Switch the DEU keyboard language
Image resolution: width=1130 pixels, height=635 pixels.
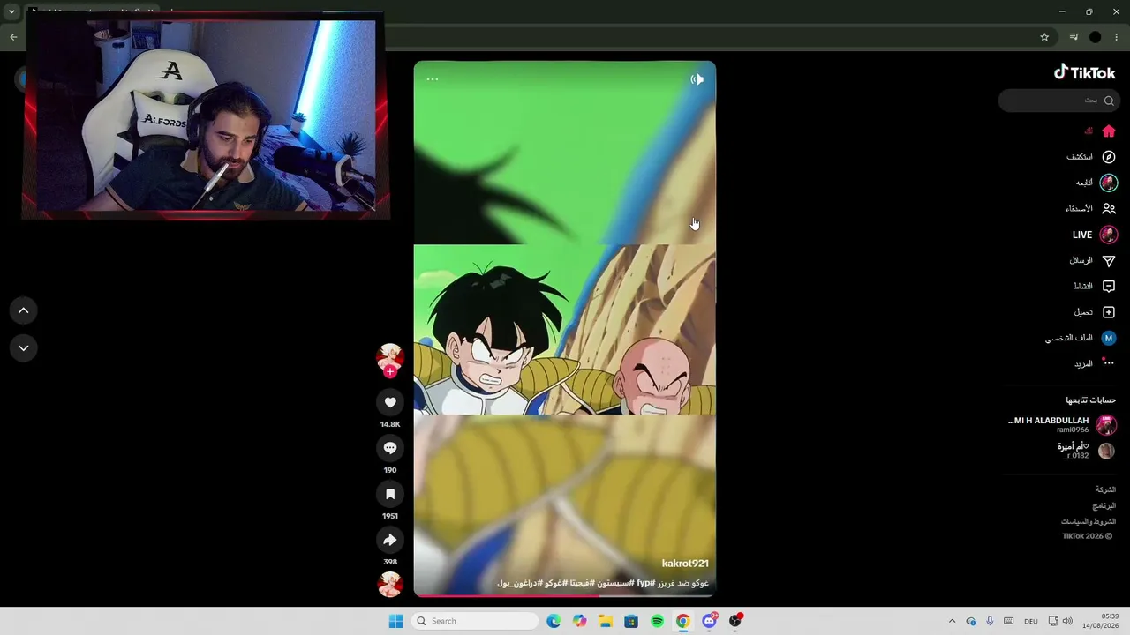(1030, 621)
